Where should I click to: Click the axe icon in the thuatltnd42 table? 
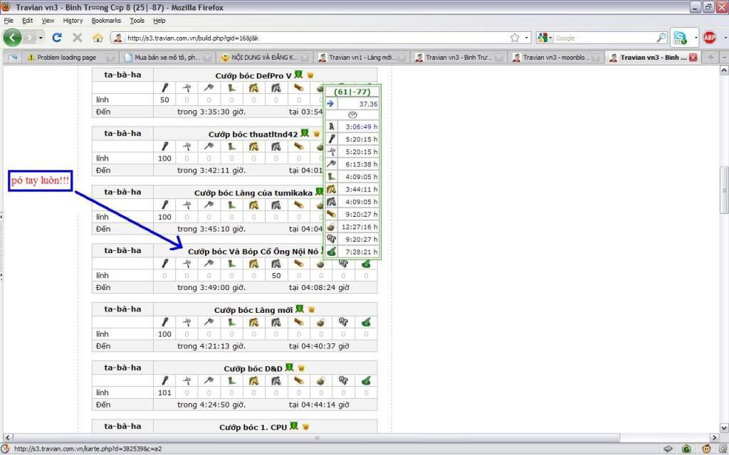[209, 146]
